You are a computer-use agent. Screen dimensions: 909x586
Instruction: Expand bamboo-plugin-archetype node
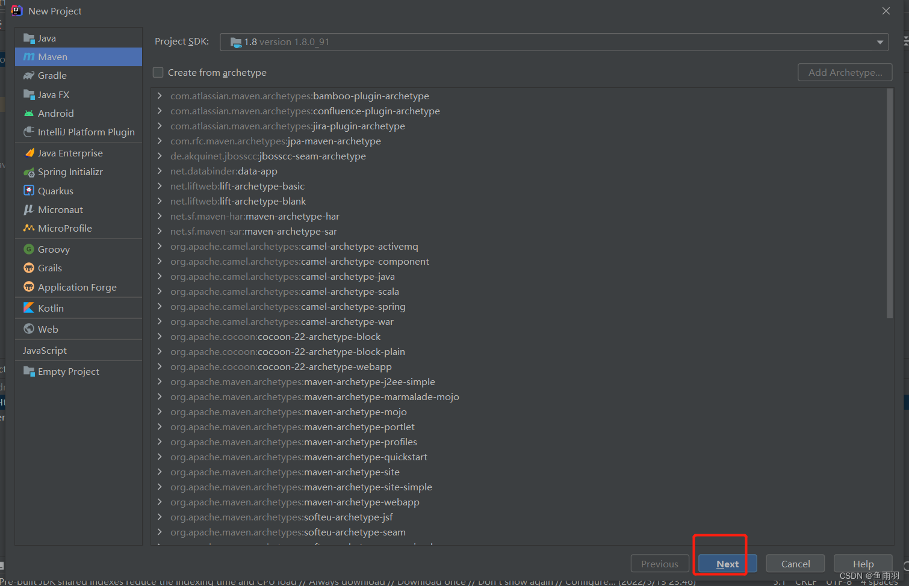[160, 96]
